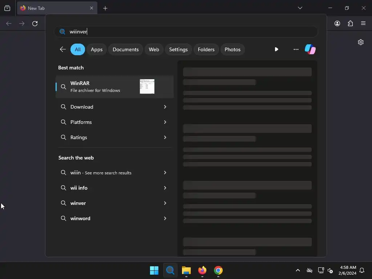The height and width of the screenshot is (279, 372).
Task: Open the Windows Start button
Action: click(154, 270)
